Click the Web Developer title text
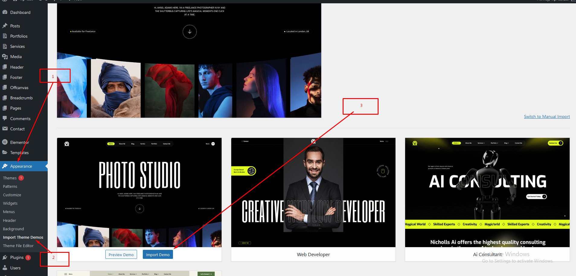Viewport: 576px width, 276px height. [313, 254]
